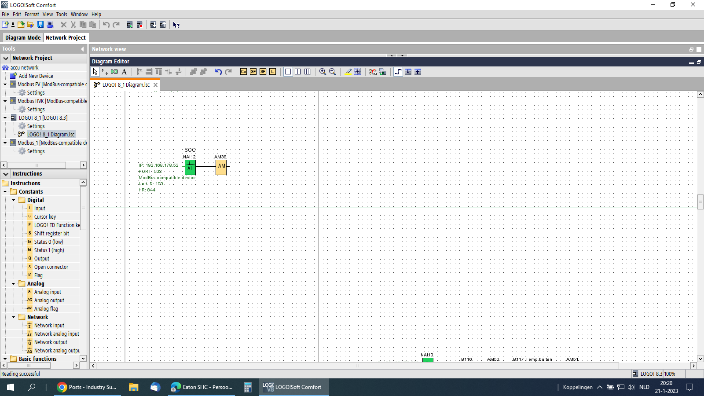Click the diagram's vertical scrollbar thumb
This screenshot has height=396, width=704.
700,202
